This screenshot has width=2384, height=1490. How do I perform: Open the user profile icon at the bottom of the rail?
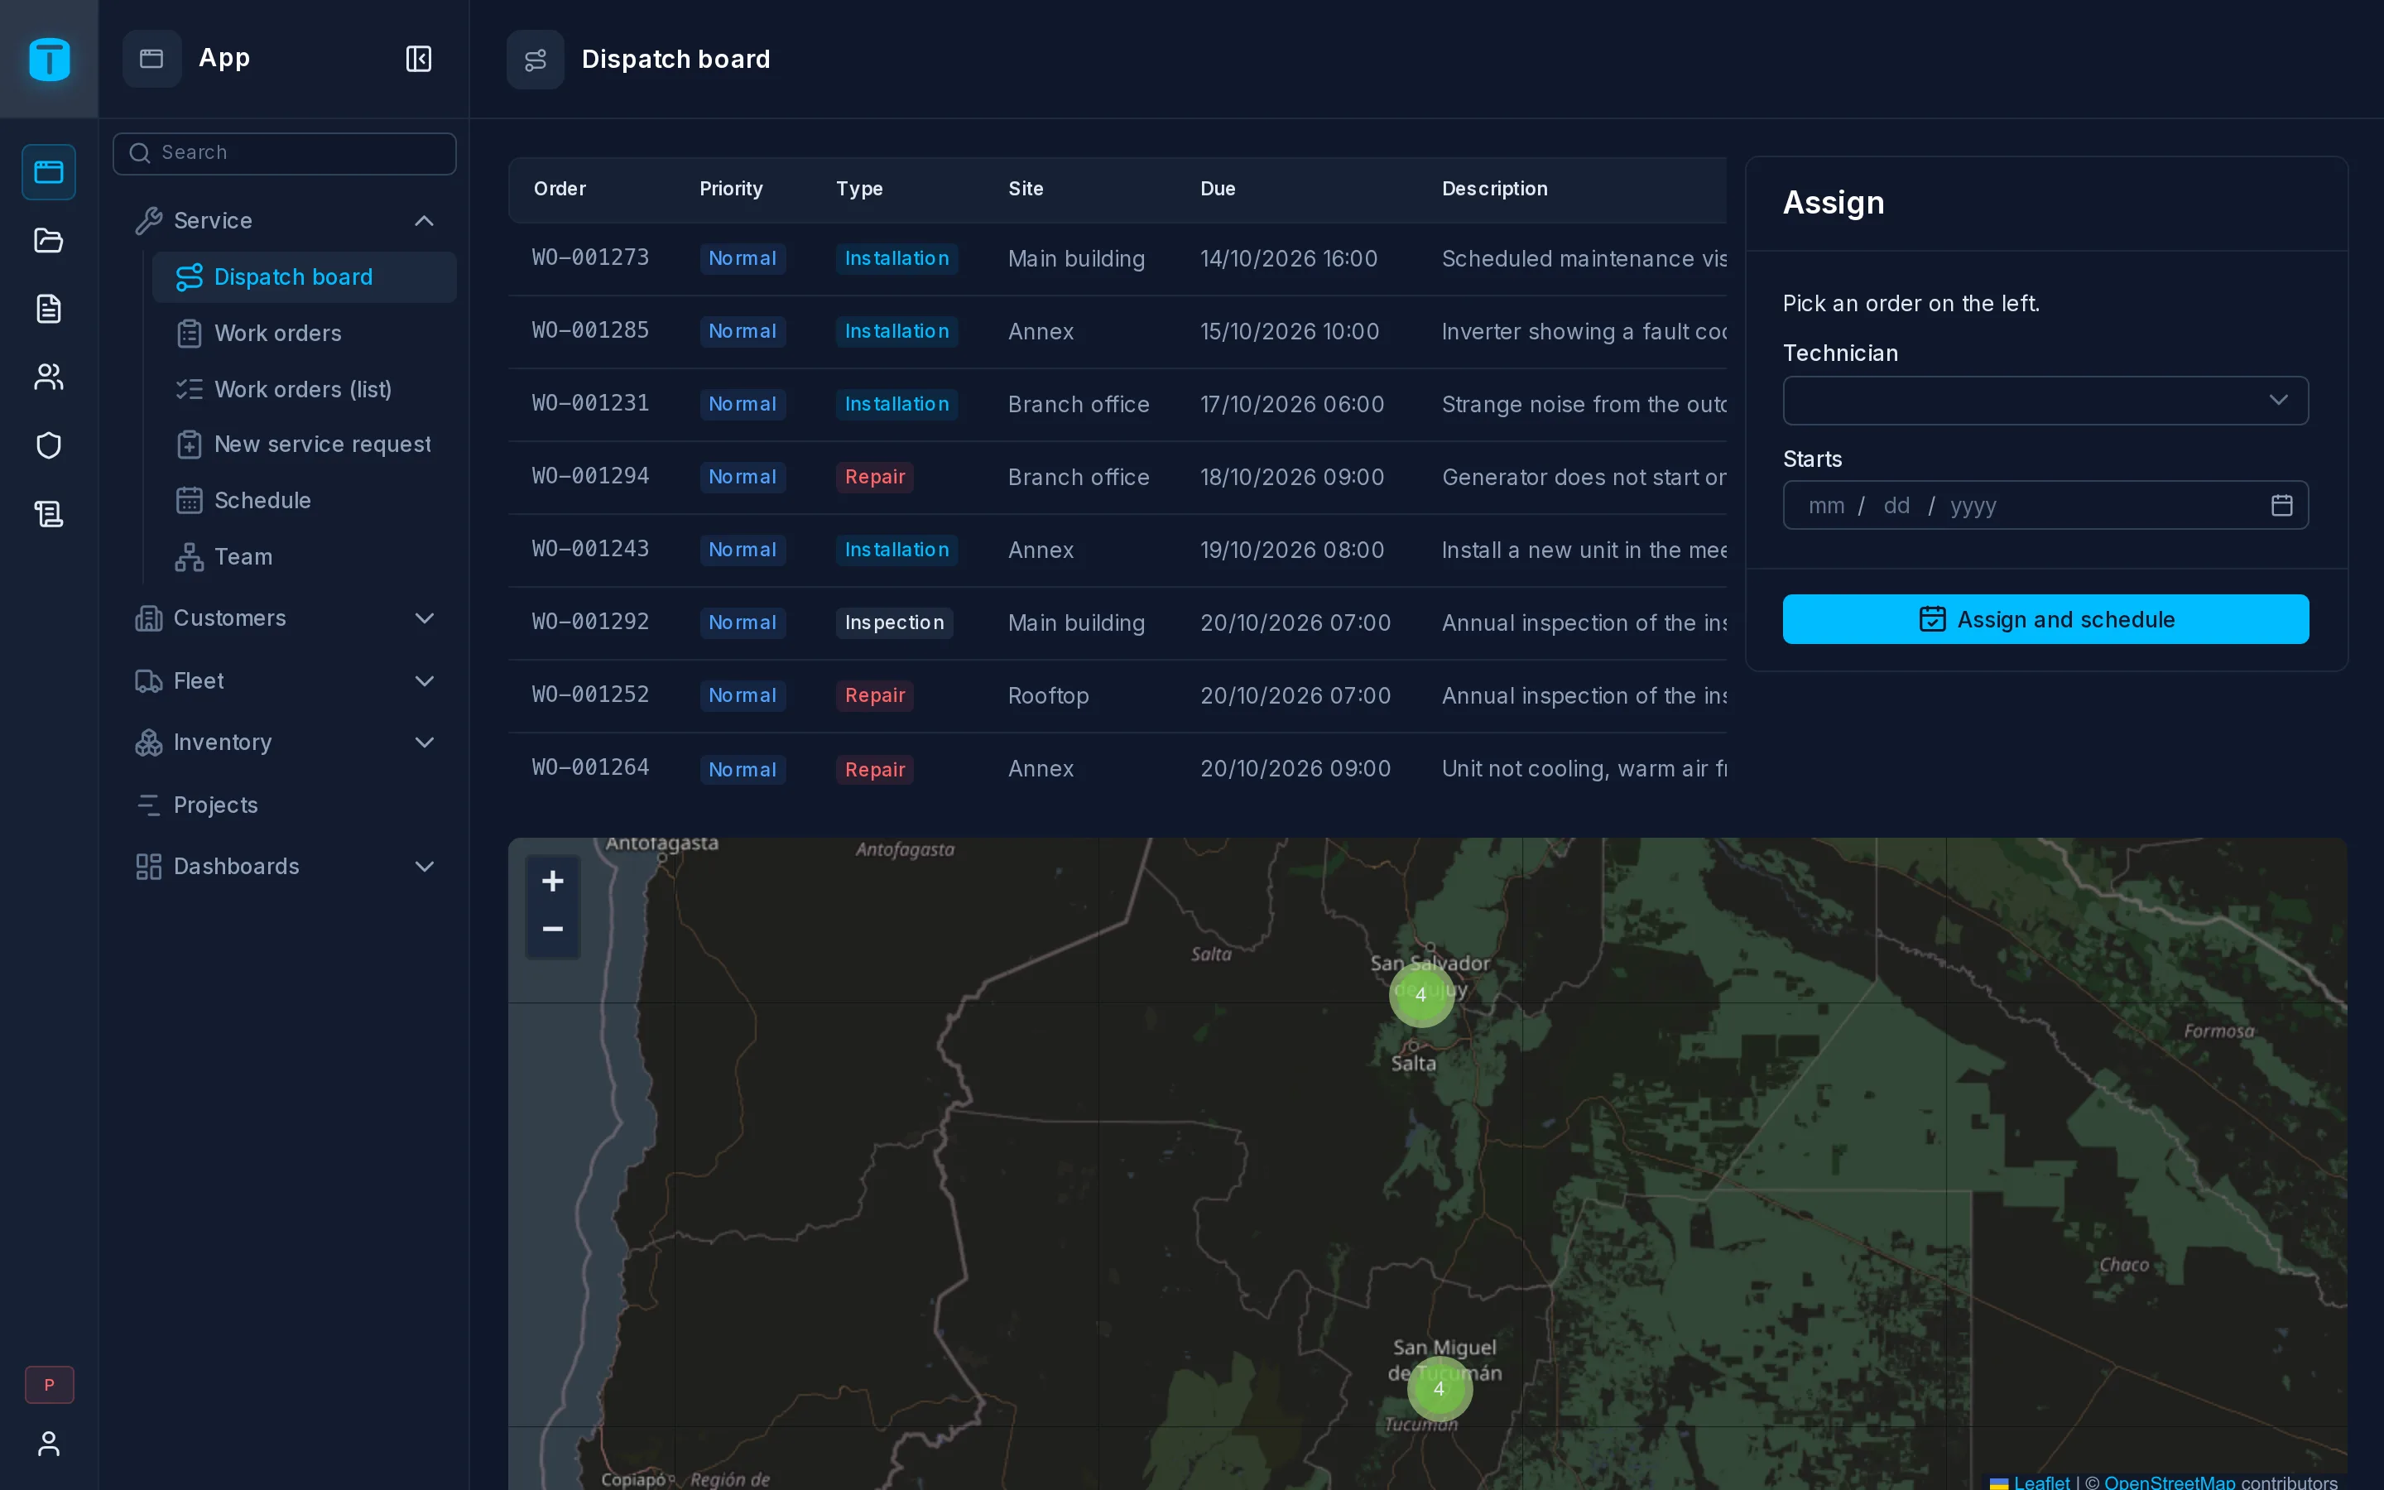pyautogui.click(x=48, y=1444)
